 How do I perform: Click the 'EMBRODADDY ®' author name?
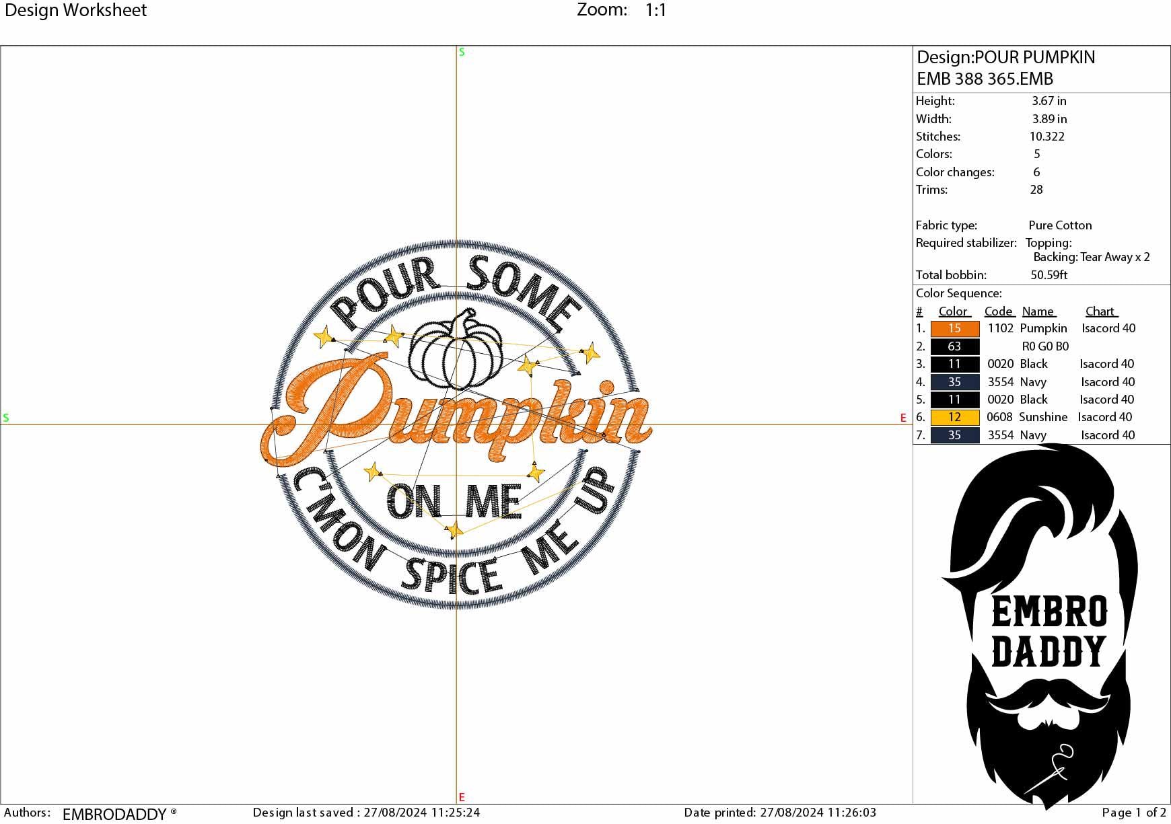120,814
